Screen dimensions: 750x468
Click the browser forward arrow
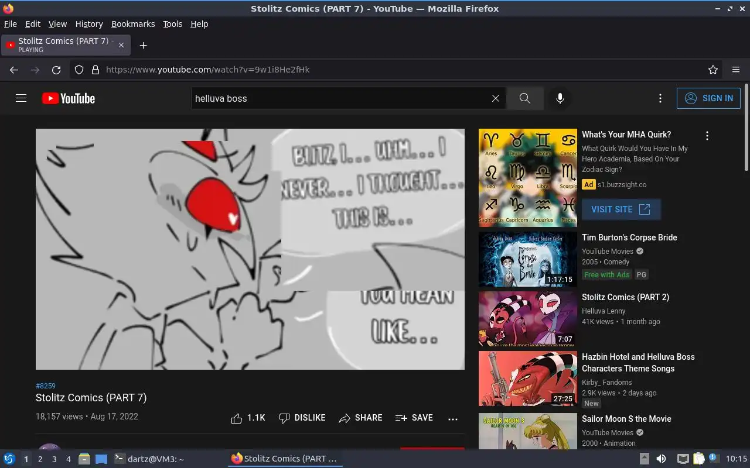pos(35,70)
